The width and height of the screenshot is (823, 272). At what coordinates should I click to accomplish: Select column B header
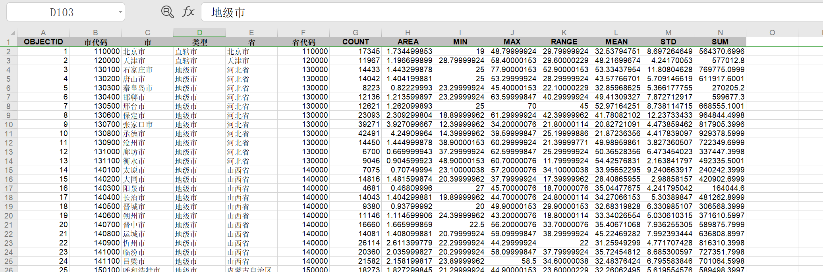pos(95,33)
